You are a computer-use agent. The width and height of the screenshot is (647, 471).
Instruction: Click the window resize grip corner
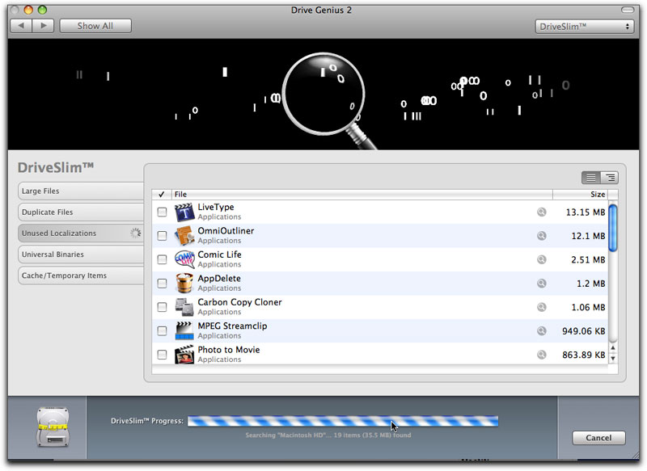(x=635, y=455)
